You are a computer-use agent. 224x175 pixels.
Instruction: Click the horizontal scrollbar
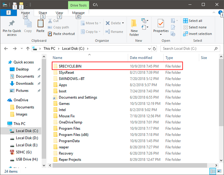pyautogui.click(x=130, y=165)
